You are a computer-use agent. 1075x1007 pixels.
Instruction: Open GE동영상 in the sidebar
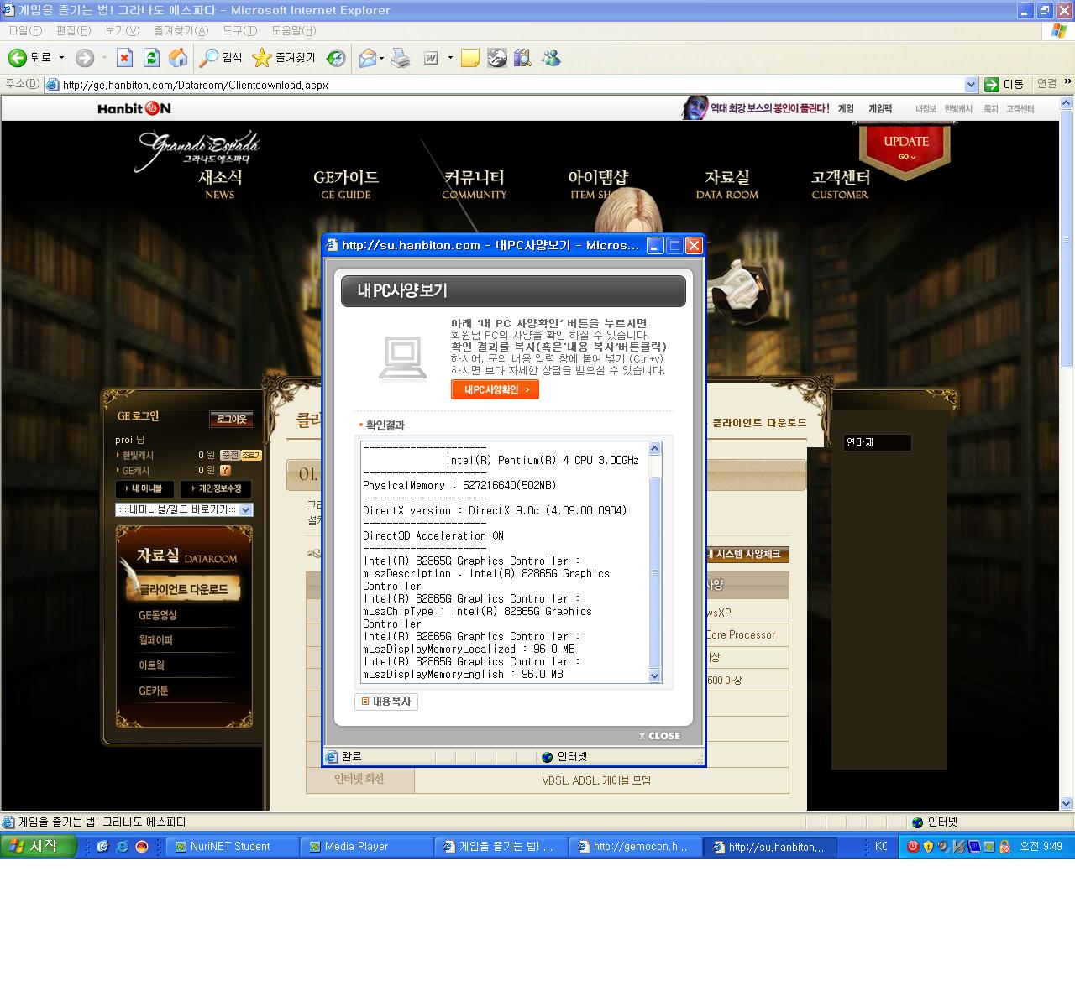point(158,615)
